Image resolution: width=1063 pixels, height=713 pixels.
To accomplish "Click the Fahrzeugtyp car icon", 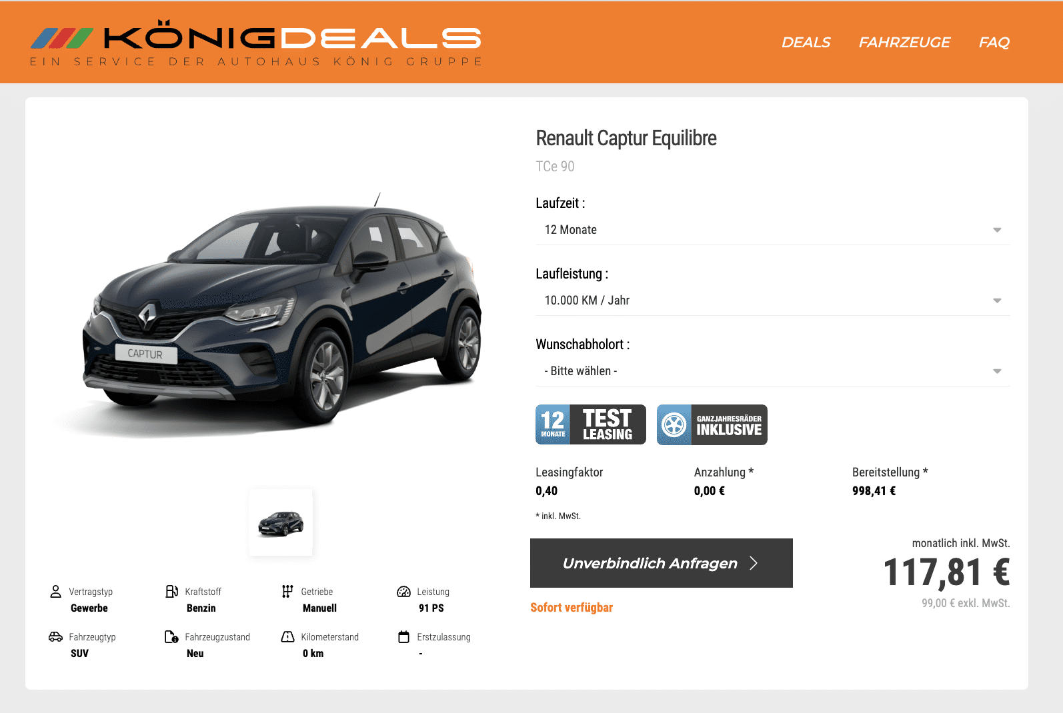I will (x=55, y=636).
